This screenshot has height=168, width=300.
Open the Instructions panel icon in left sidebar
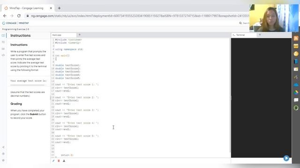pyautogui.click(x=3, y=35)
